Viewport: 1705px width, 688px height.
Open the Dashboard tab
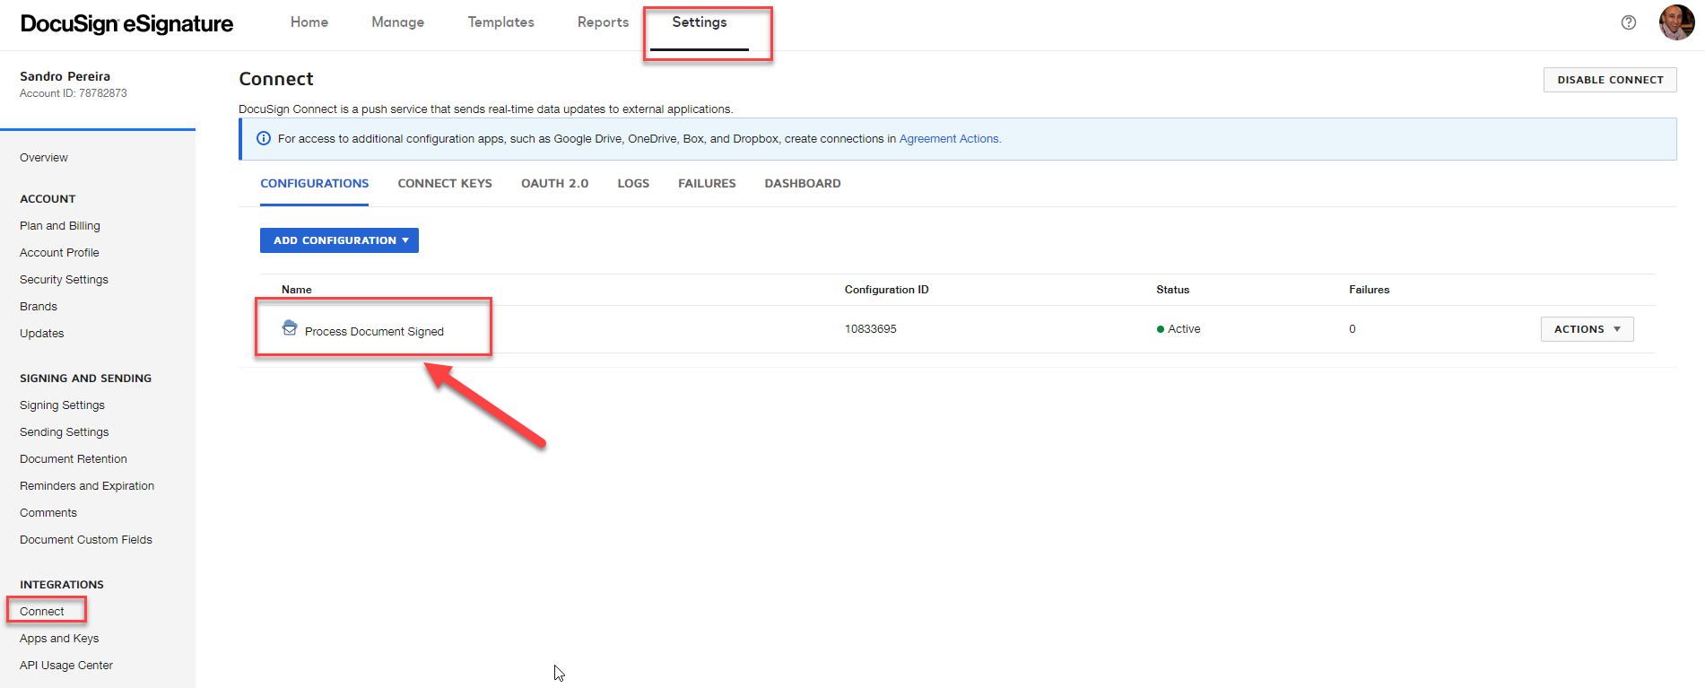click(802, 184)
